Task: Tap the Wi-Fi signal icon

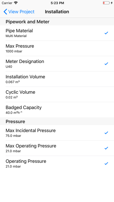Action: [16, 3]
